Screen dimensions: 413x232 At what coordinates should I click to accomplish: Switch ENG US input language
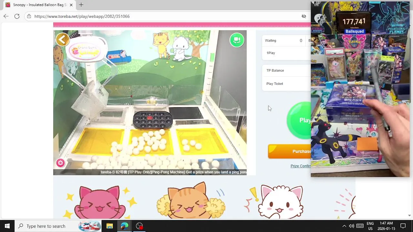pyautogui.click(x=370, y=226)
